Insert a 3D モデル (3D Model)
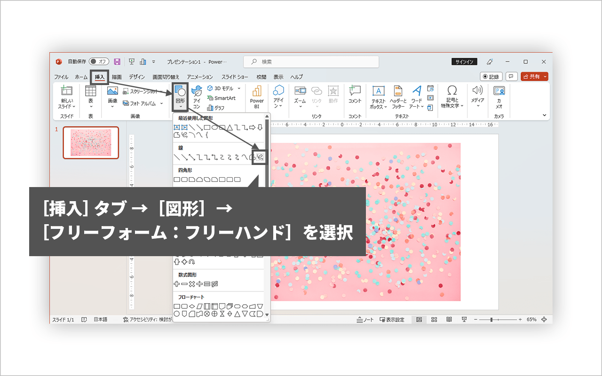The width and height of the screenshot is (602, 376). tap(219, 89)
